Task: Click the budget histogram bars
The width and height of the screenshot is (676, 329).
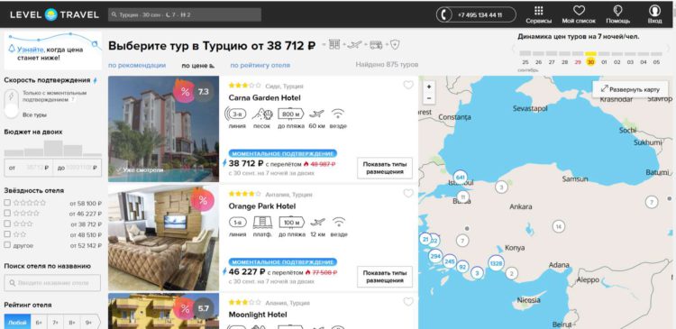Action: point(52,148)
